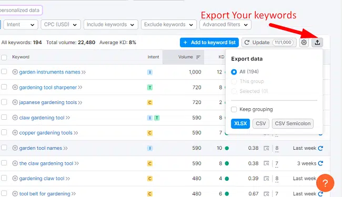
Task: Export as CSV Semicolon
Action: click(x=293, y=123)
